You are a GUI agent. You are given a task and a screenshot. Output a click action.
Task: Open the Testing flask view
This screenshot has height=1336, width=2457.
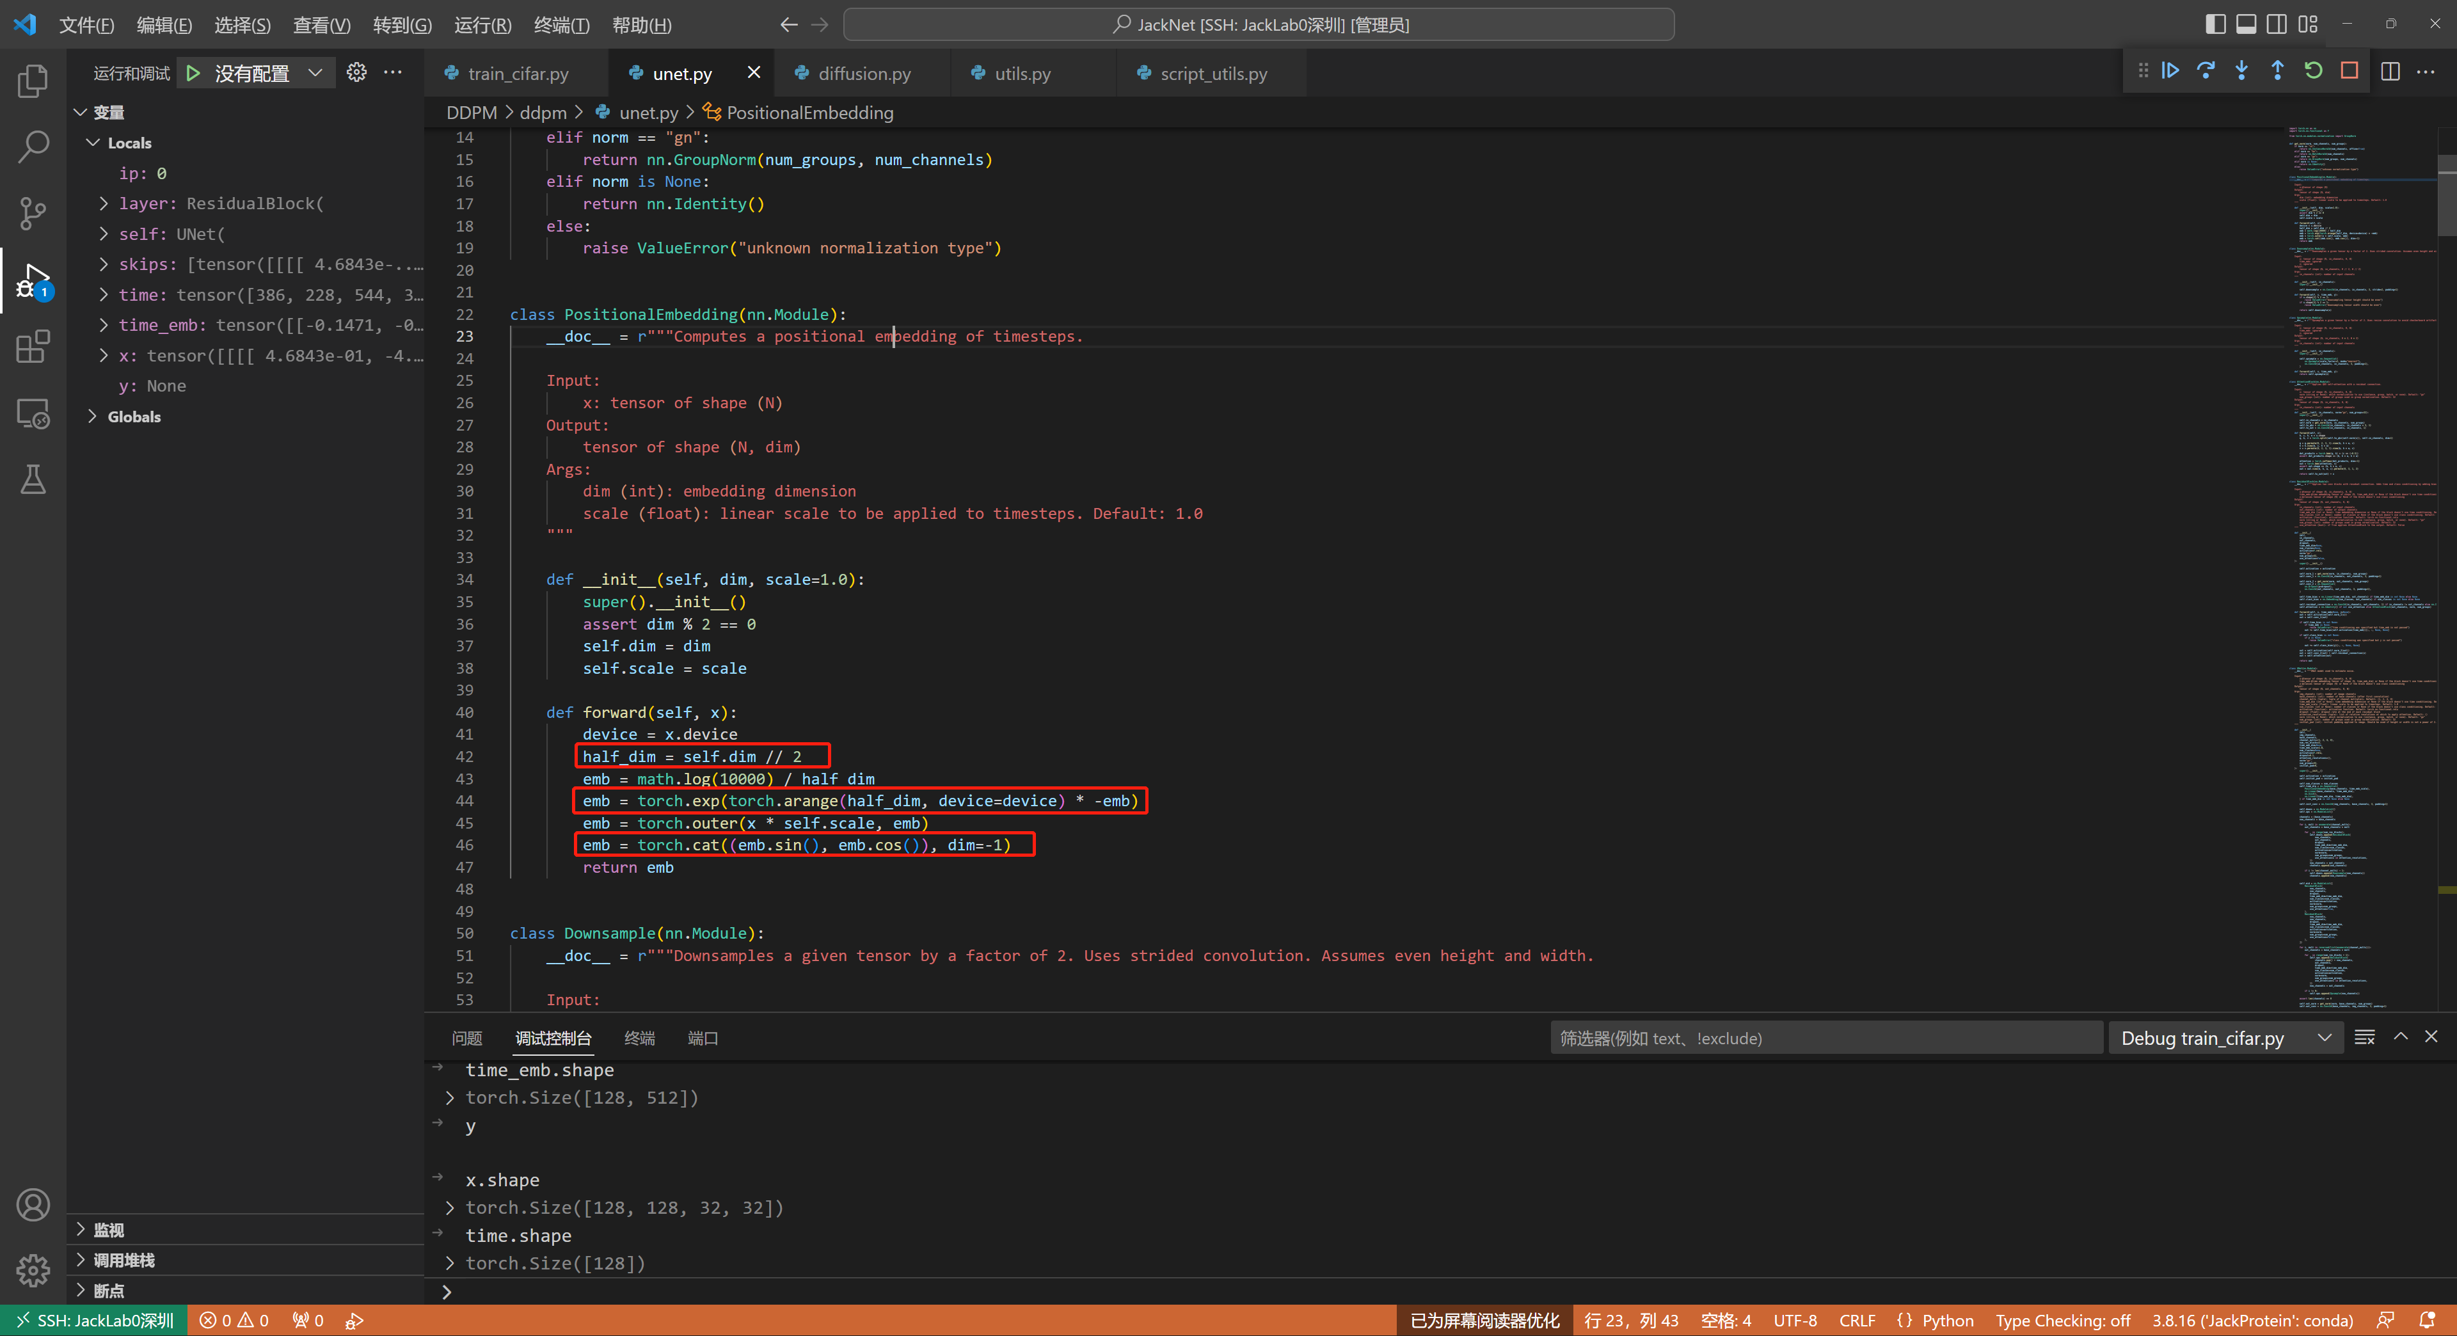coord(33,479)
